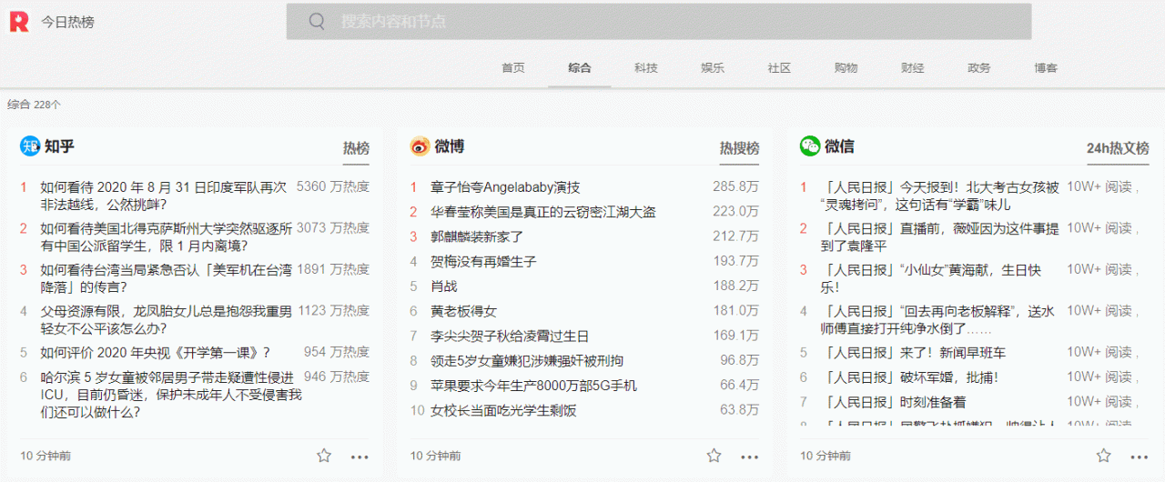Switch to the 博客 tab
The width and height of the screenshot is (1165, 482).
(1046, 68)
